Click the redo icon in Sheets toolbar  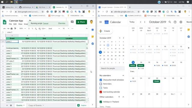tap(8, 28)
